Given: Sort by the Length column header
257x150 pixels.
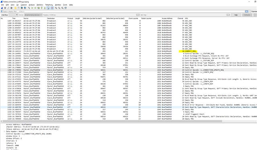Looking at the screenshot, I should click(x=78, y=18).
